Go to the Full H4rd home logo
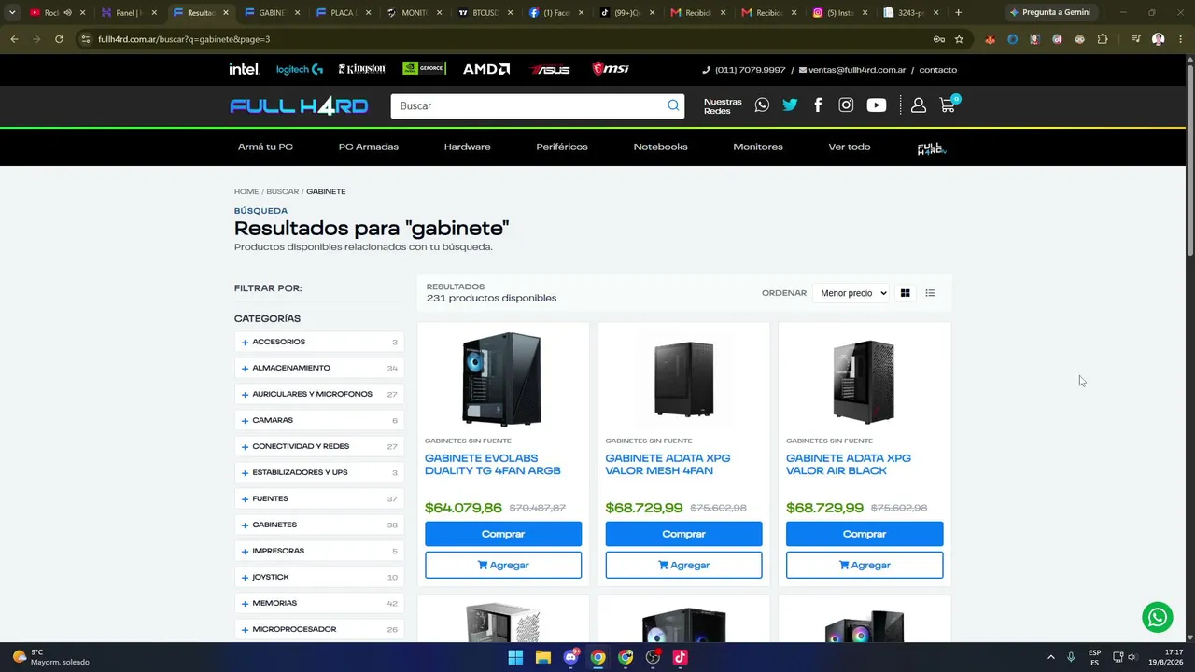The width and height of the screenshot is (1195, 672). [299, 106]
